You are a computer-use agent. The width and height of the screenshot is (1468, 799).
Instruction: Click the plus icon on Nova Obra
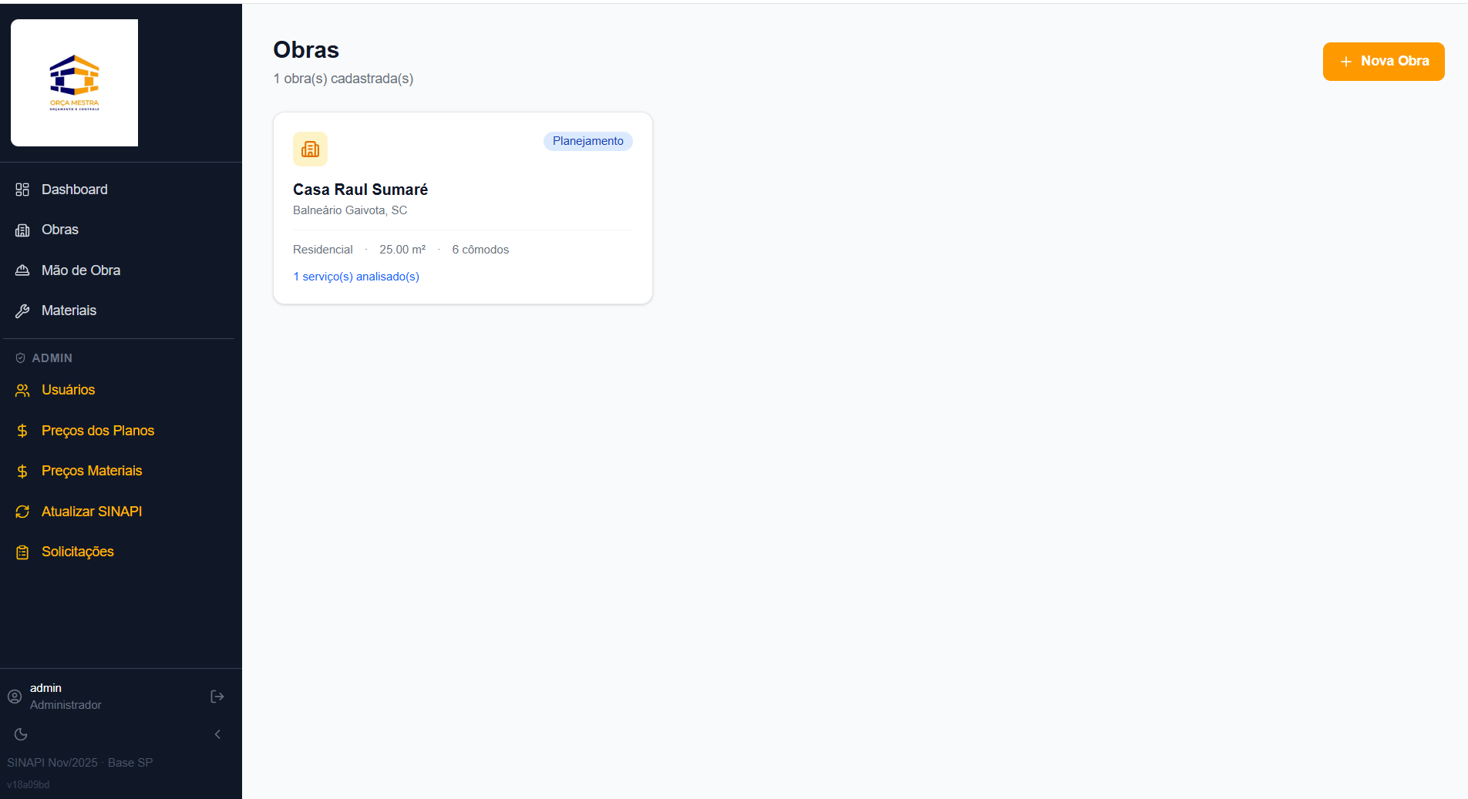pyautogui.click(x=1346, y=62)
